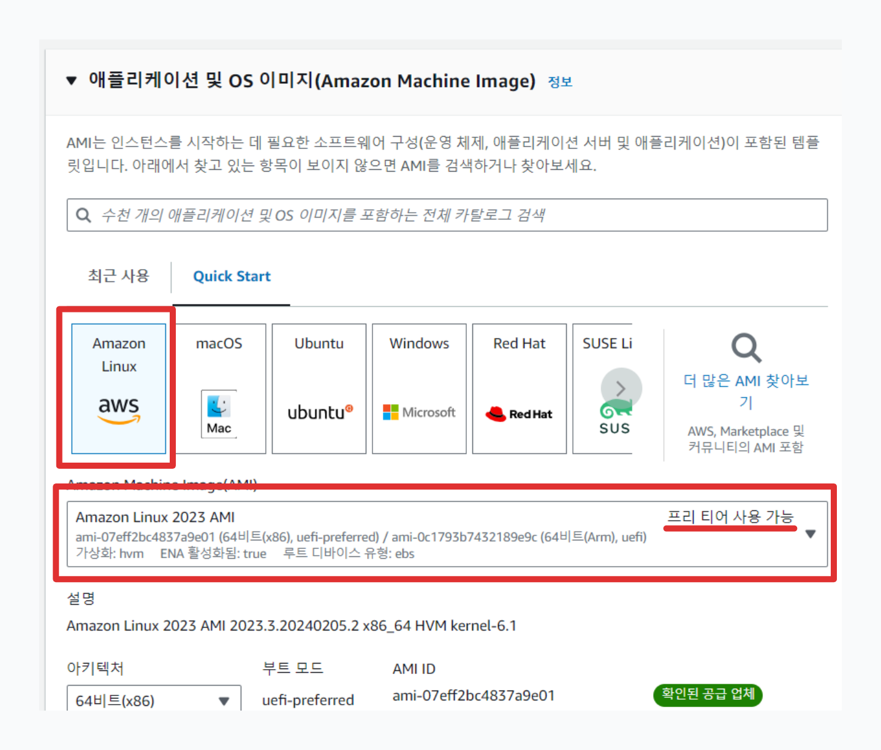The width and height of the screenshot is (881, 750).
Task: Click the uefi-preferred boot mode value
Action: (308, 700)
